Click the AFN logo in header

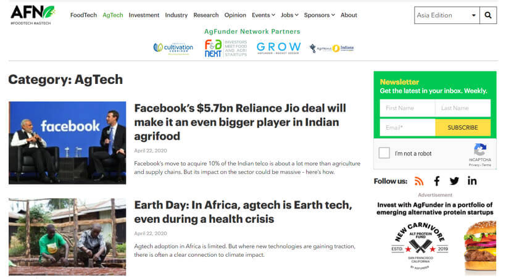point(33,15)
